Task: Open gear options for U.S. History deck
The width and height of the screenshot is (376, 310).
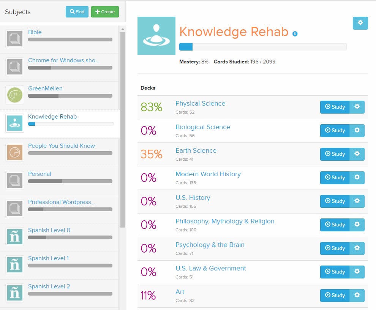Action: [x=357, y=201]
